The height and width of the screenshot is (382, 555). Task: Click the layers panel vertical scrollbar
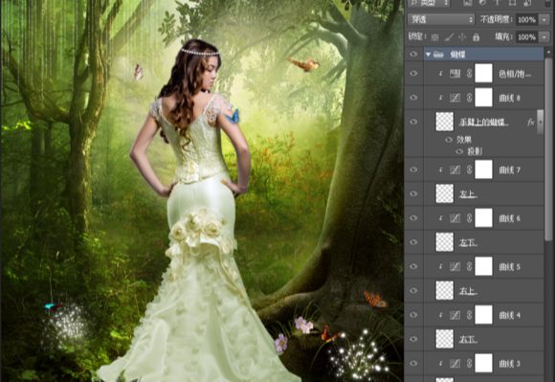coord(548,148)
